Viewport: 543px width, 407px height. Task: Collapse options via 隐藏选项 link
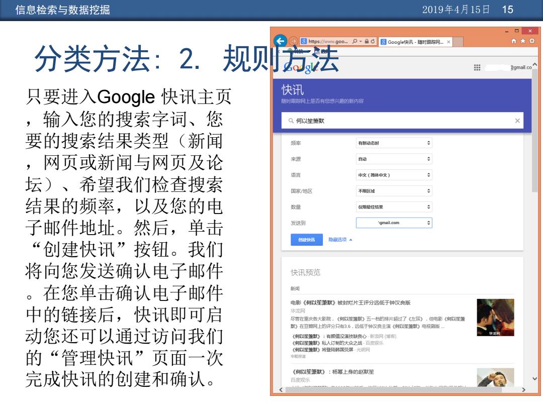click(340, 240)
